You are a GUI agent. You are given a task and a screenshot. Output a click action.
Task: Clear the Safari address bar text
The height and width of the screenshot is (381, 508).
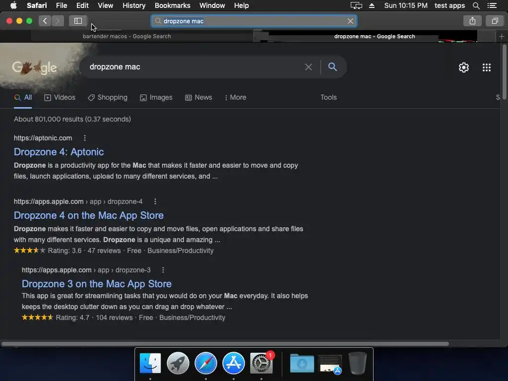[x=350, y=21]
